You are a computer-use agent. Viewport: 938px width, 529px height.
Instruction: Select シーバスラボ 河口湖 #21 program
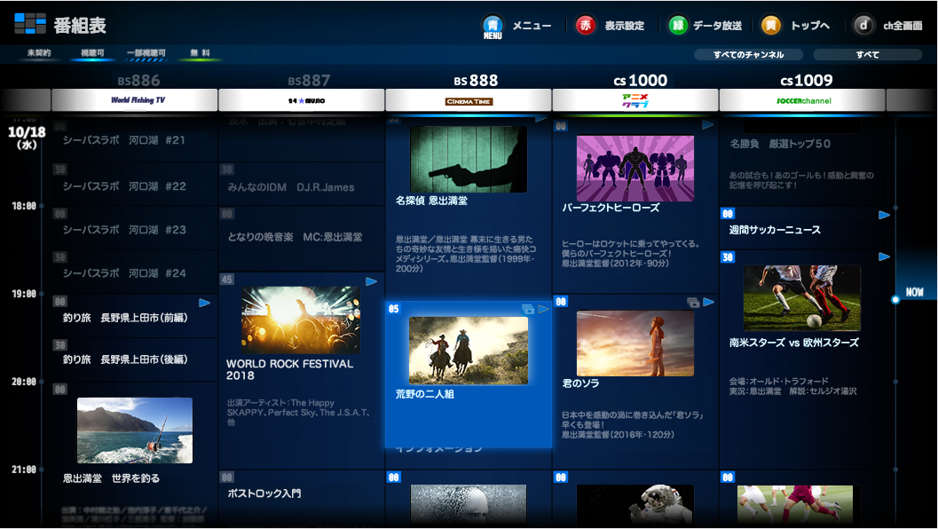pyautogui.click(x=135, y=140)
